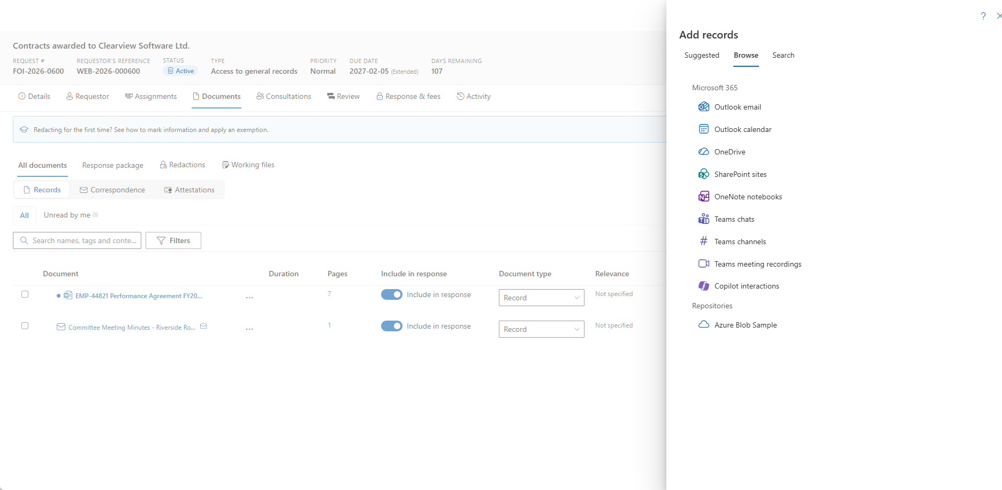Switch to the Search tab in Add records
This screenshot has width=1002, height=490.
[x=783, y=55]
